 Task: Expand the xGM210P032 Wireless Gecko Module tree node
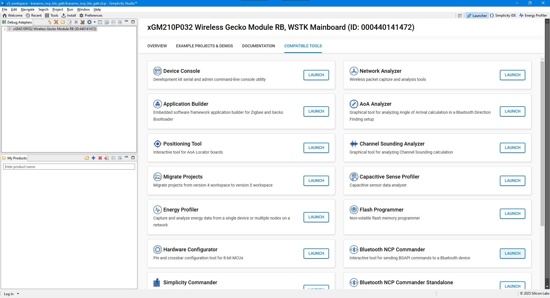click(x=5, y=29)
